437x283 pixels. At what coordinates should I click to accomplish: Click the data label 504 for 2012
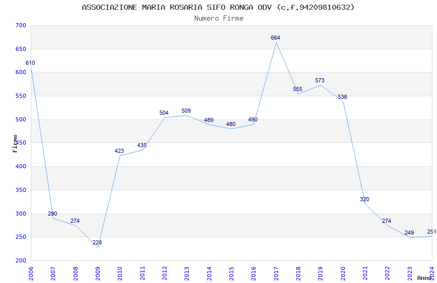coord(164,113)
